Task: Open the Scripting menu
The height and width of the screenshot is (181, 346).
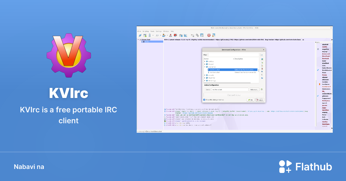Action: pyautogui.click(x=146, y=31)
